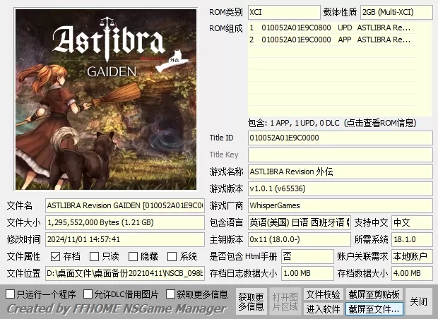This screenshot has width=438, height=319.
Task: Close the dialog with 关闭 button
Action: [419, 301]
